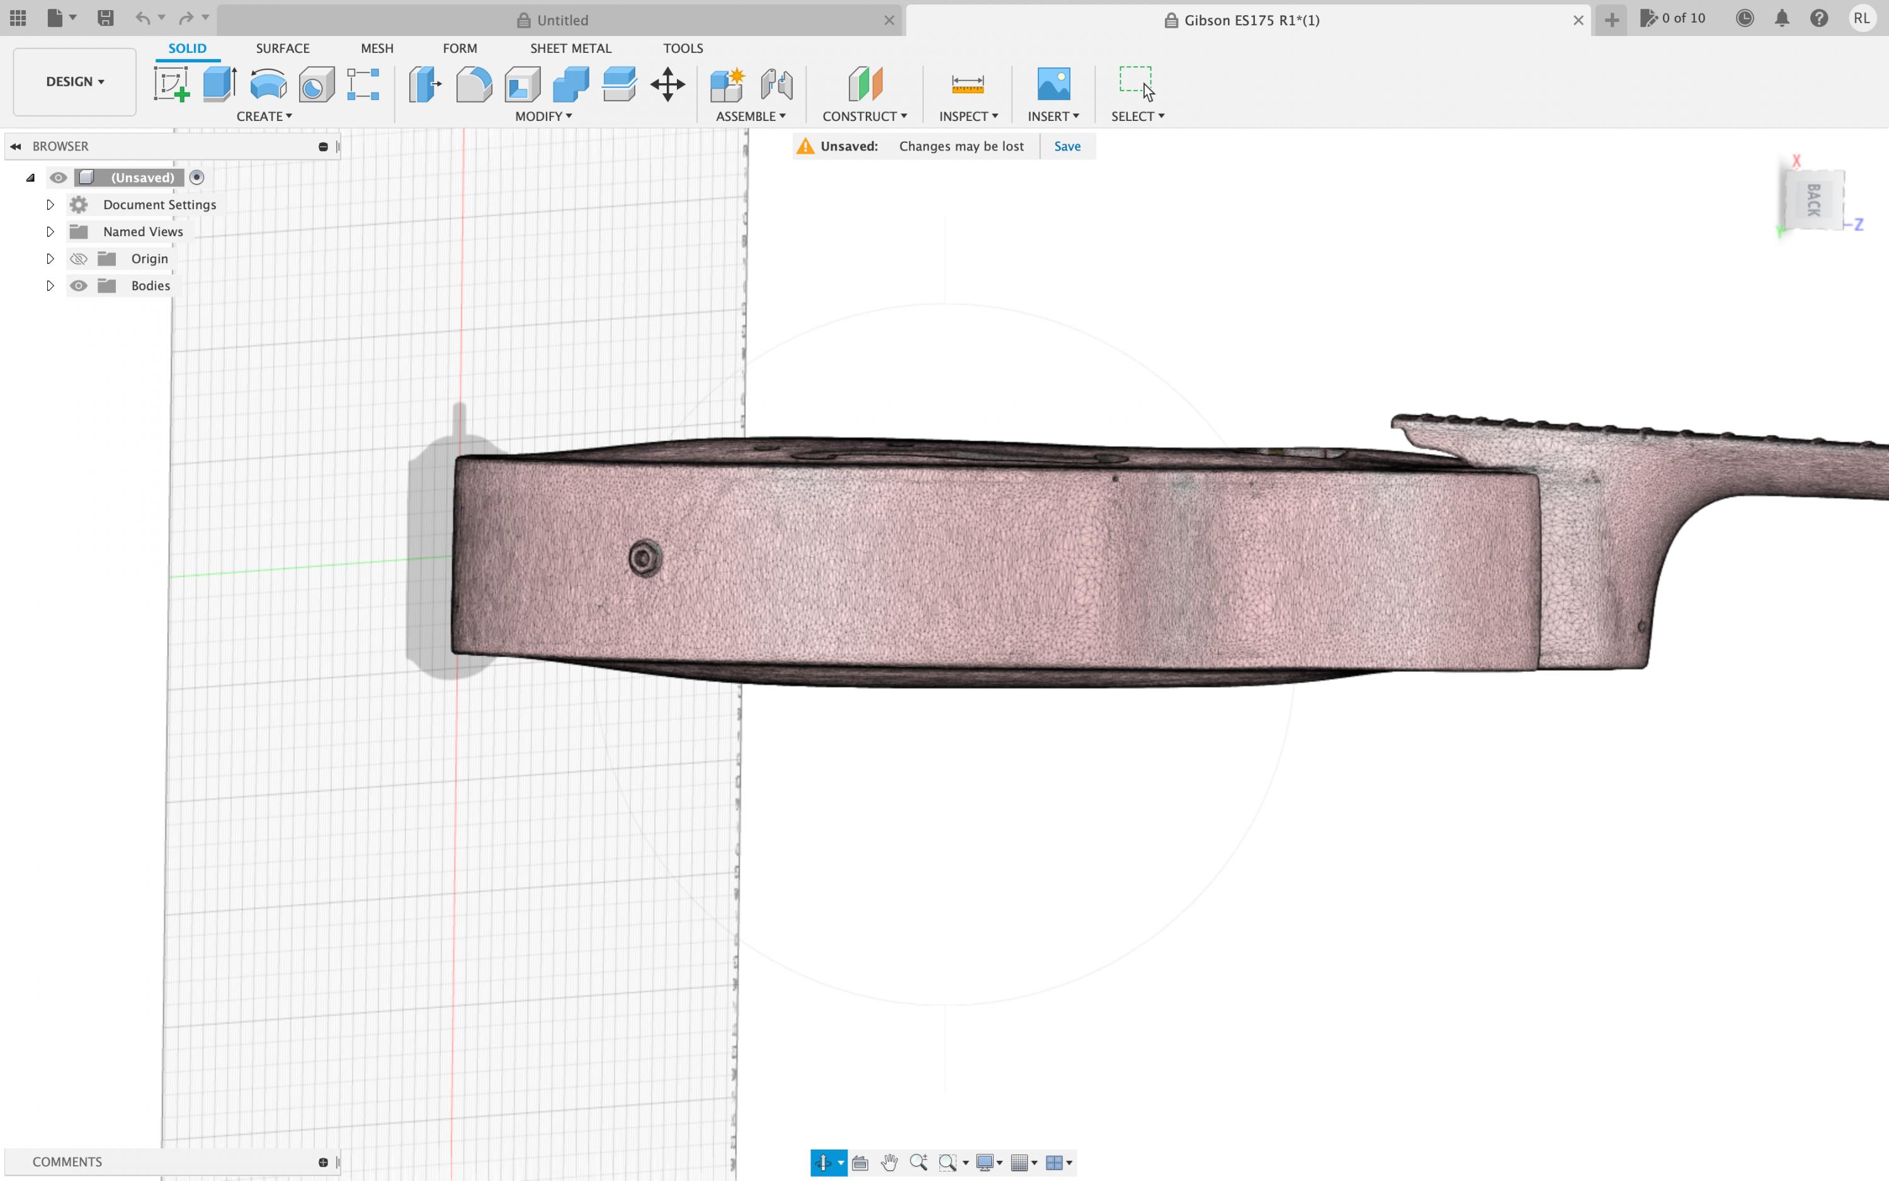The image size is (1889, 1181).
Task: Open Display Settings dropdown
Action: (x=990, y=1162)
